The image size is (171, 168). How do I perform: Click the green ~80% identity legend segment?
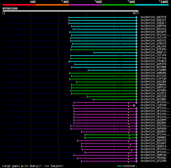click(x=119, y=5)
